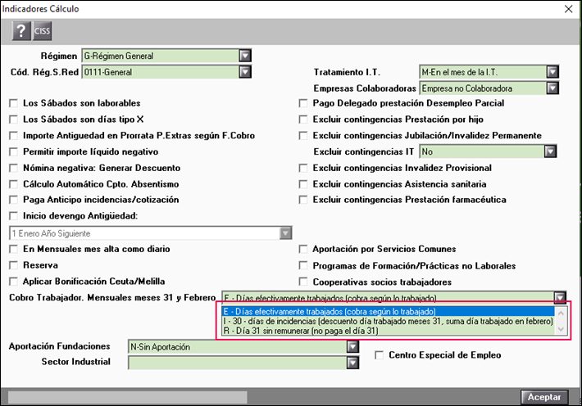The width and height of the screenshot is (582, 406).
Task: Open the CISS toolbar icon
Action: (x=42, y=31)
